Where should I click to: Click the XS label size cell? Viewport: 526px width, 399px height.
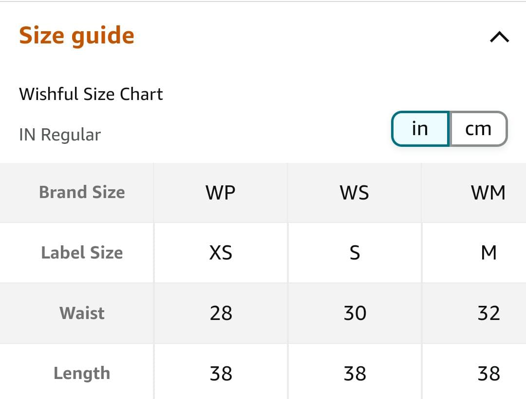(x=221, y=253)
